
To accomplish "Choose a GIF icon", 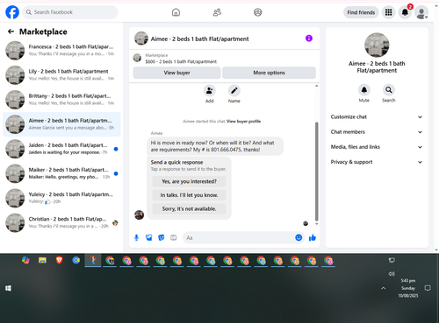I will (174, 238).
